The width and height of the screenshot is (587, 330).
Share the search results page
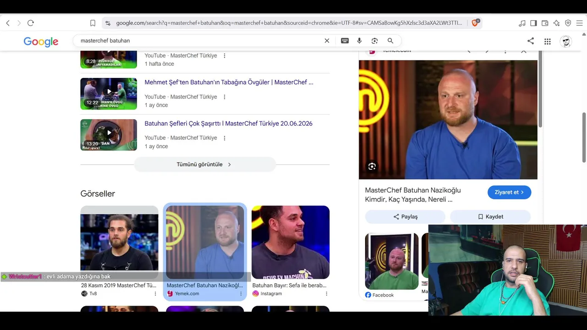[531, 41]
